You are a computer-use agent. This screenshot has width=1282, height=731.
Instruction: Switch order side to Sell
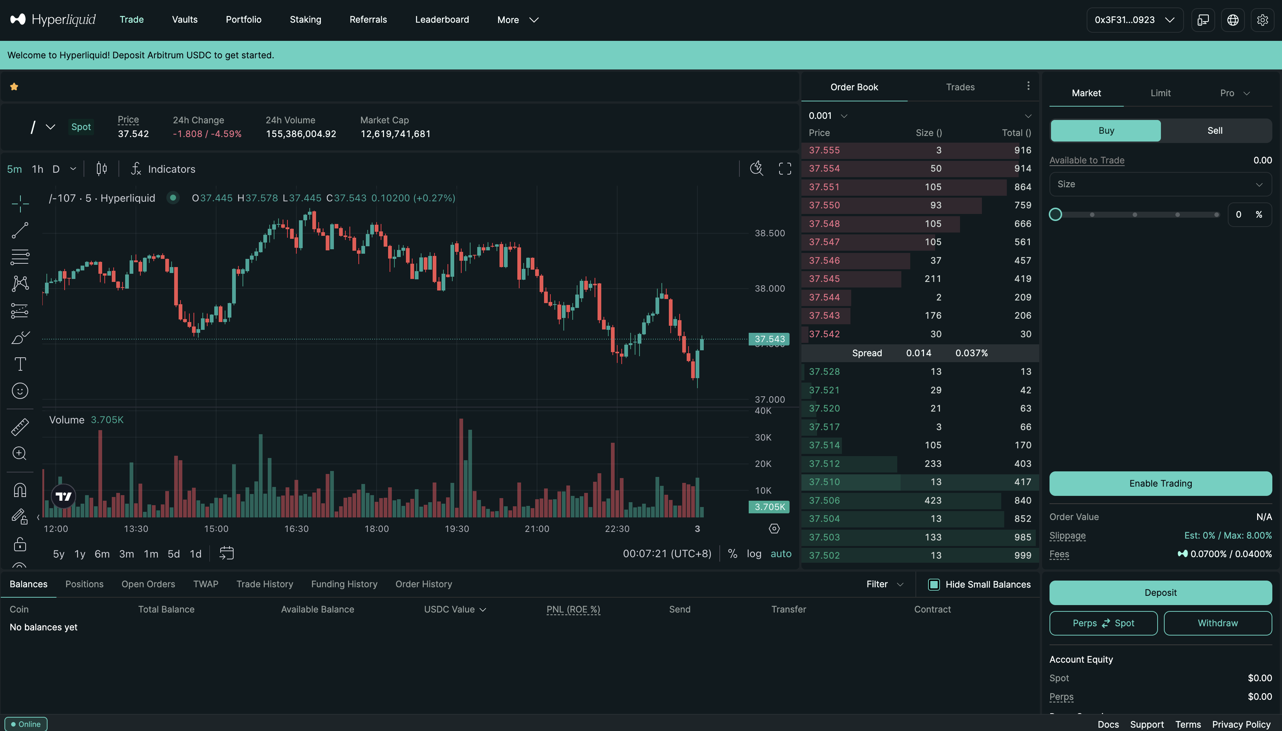click(1215, 130)
